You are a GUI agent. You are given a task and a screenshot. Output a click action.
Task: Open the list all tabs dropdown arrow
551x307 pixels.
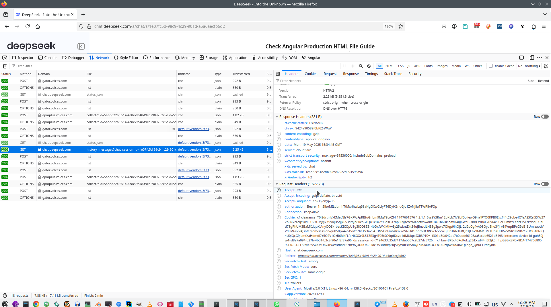545,14
